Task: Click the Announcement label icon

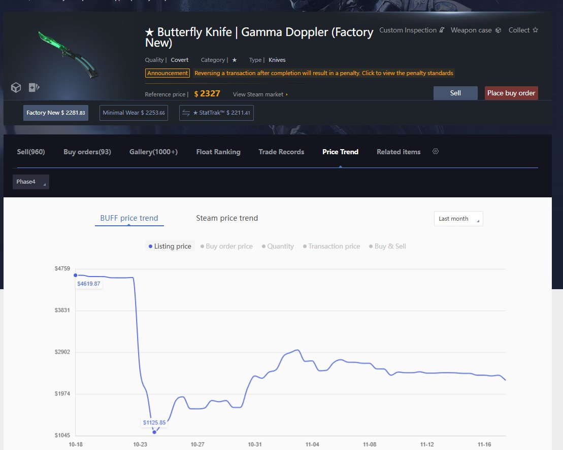Action: (168, 73)
